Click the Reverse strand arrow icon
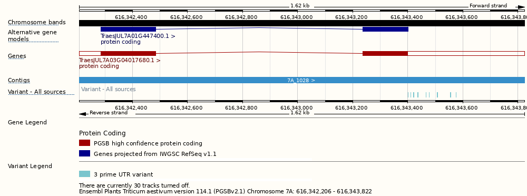Image resolution: width=527 pixels, height=196 pixels. pyautogui.click(x=84, y=114)
